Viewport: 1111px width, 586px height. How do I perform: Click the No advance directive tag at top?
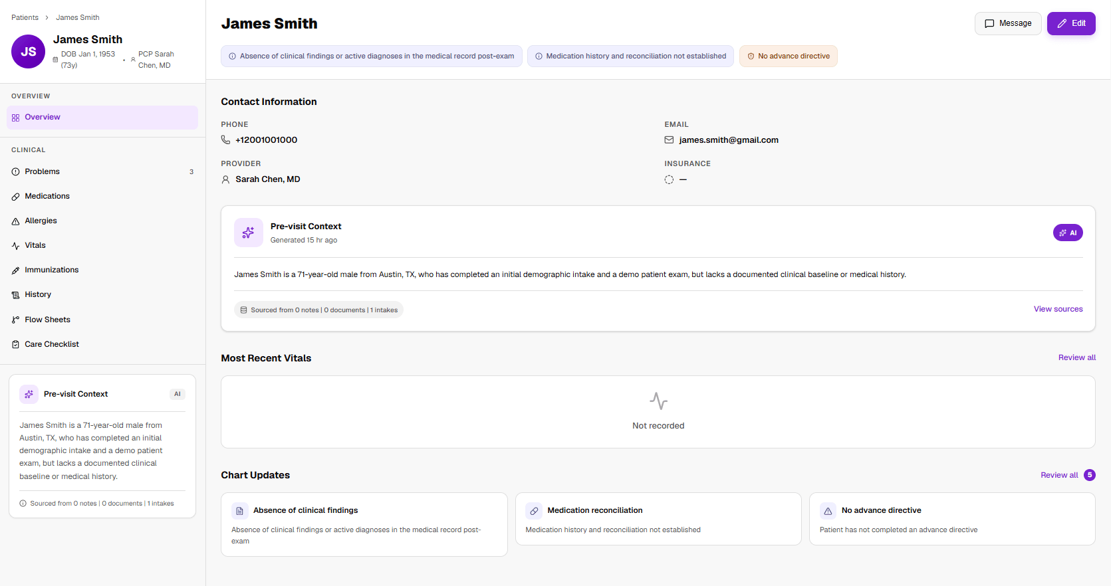point(789,56)
